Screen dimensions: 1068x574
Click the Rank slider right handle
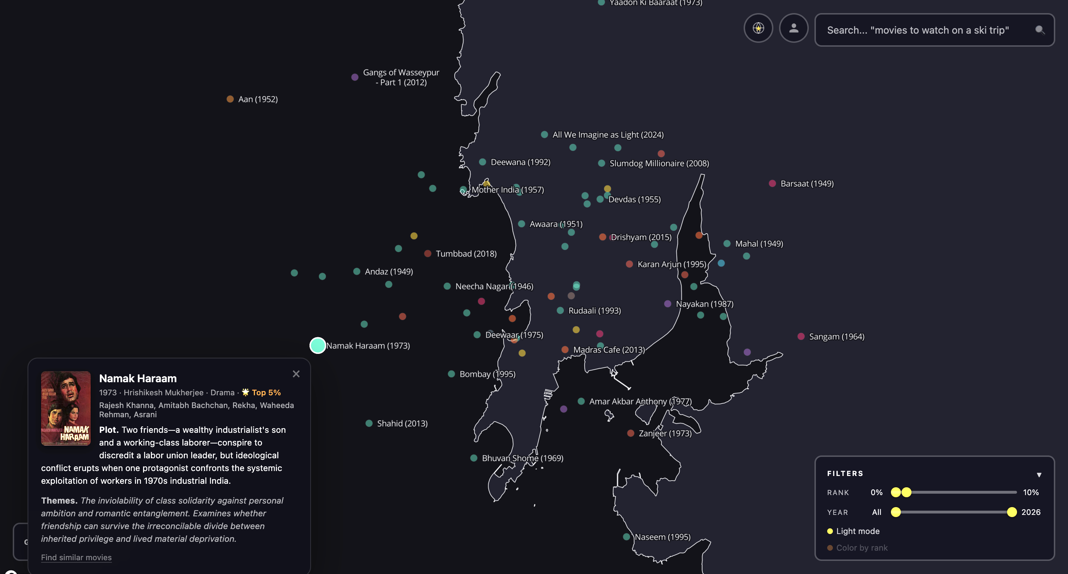[x=906, y=492]
